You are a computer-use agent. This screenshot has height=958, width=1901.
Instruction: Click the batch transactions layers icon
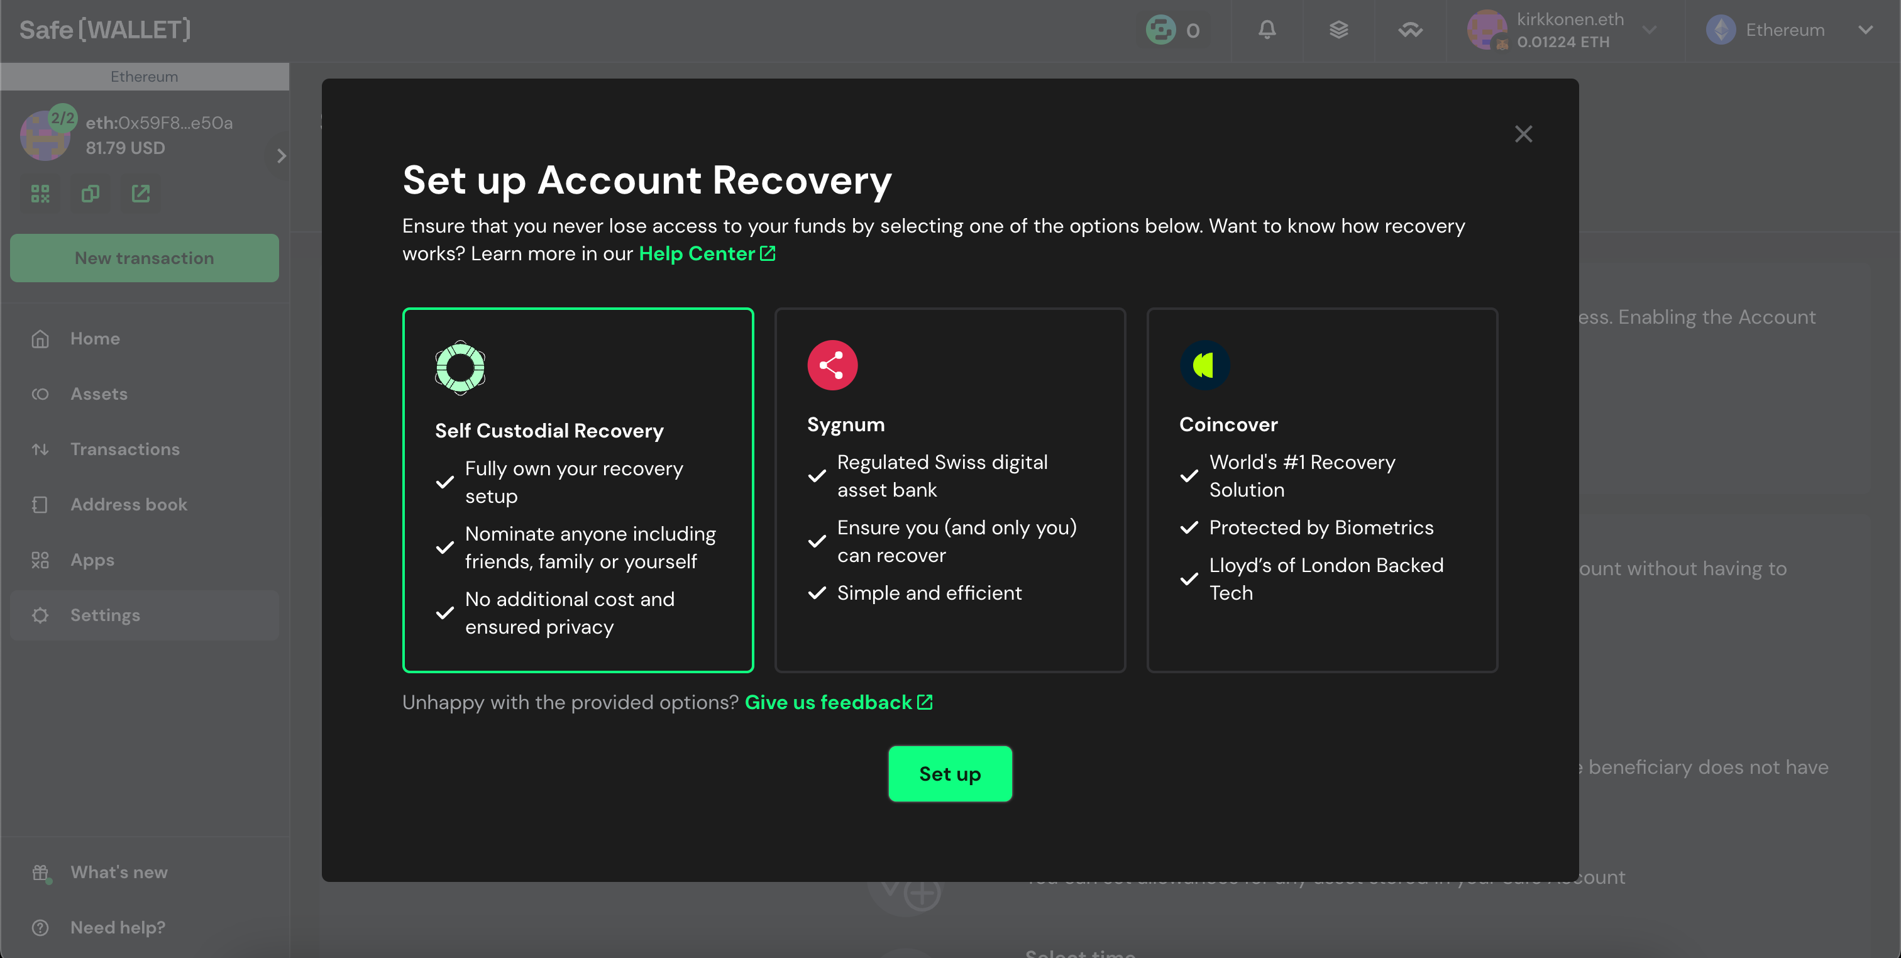click(x=1338, y=30)
